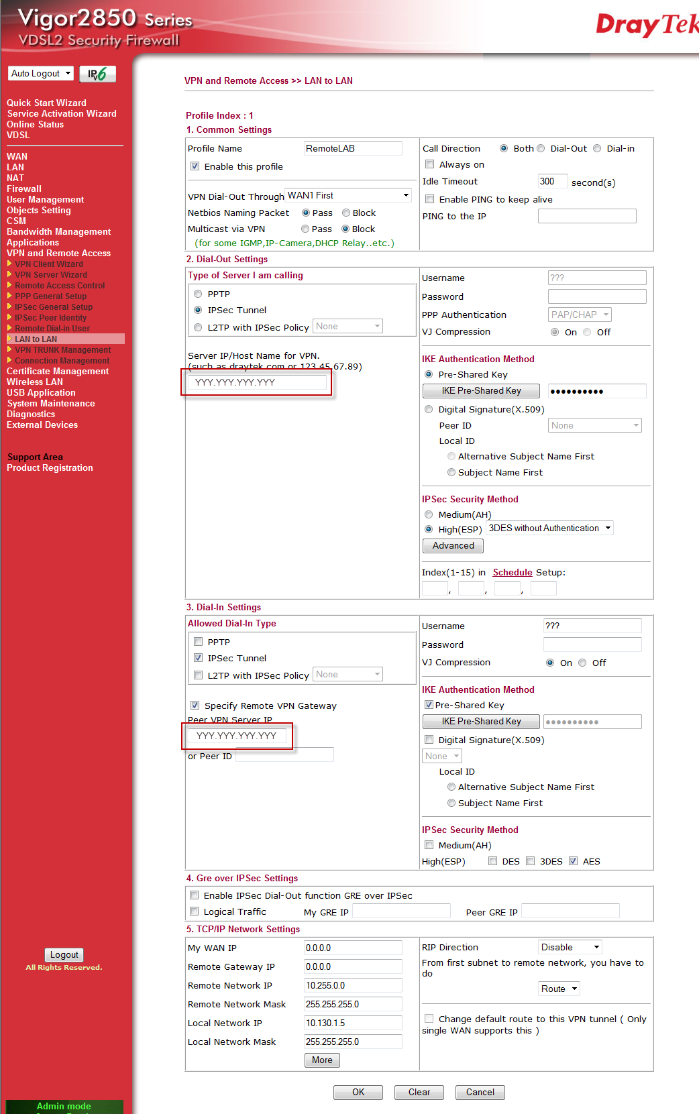Select Digital Signature(X.509) for Dial-Out
699x1114 pixels.
(x=429, y=409)
